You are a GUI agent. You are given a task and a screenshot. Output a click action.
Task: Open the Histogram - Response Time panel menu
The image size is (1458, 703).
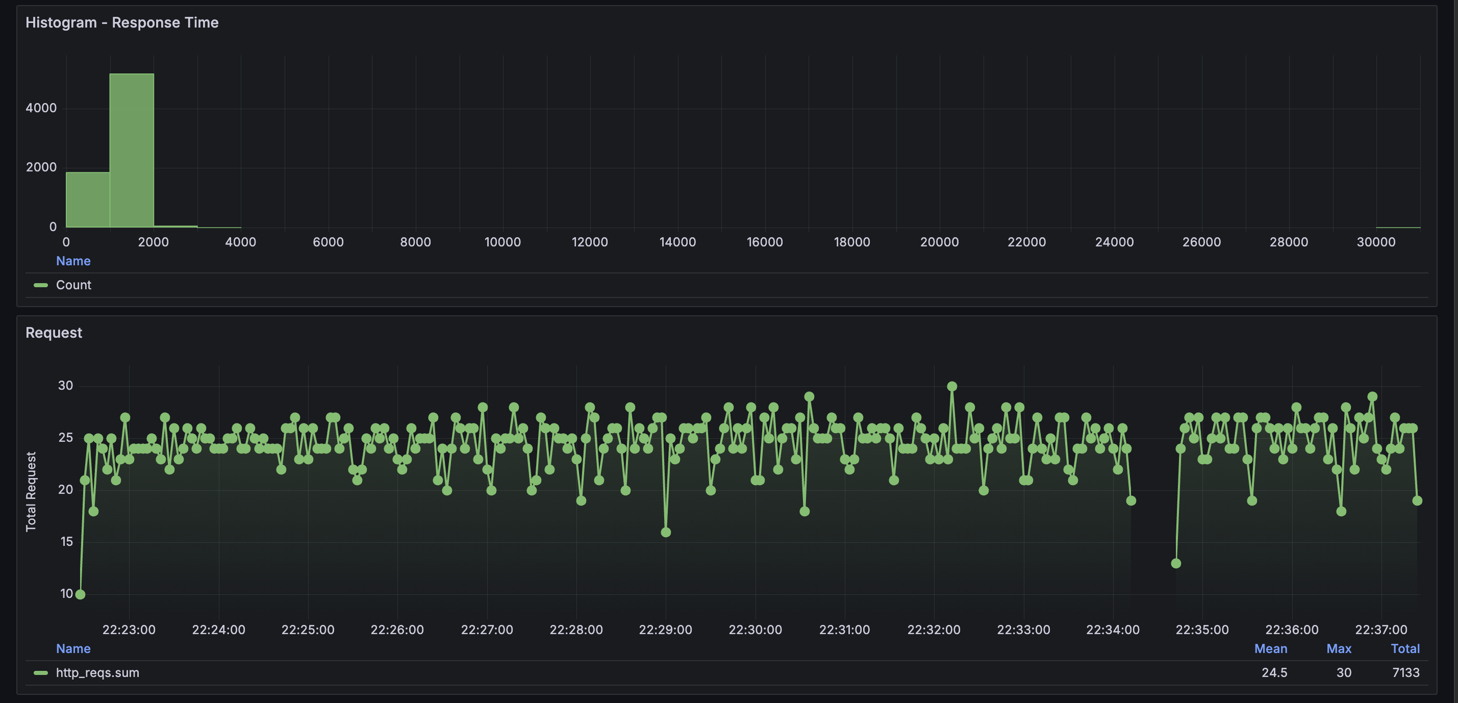point(122,22)
